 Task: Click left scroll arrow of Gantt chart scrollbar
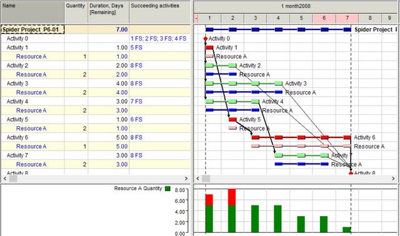[197, 179]
